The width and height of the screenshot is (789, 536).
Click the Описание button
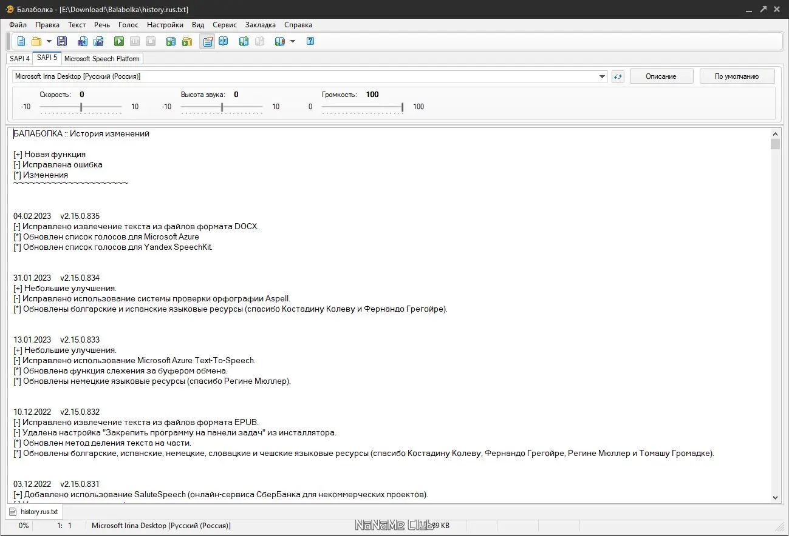click(x=661, y=76)
